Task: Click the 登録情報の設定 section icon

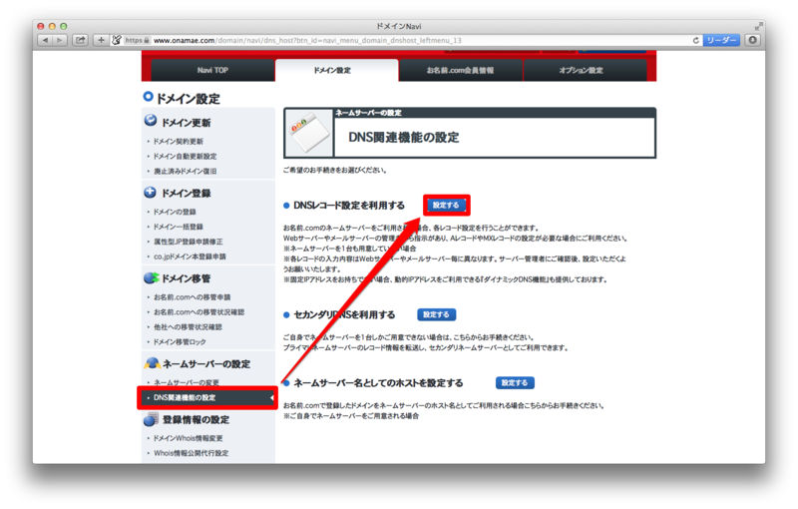Action: 152,419
